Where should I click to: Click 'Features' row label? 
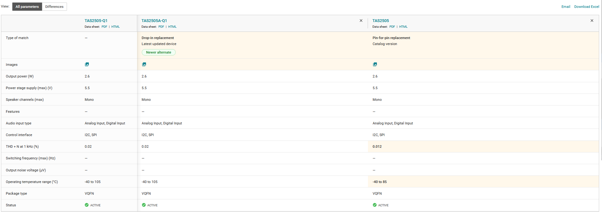tap(13, 112)
